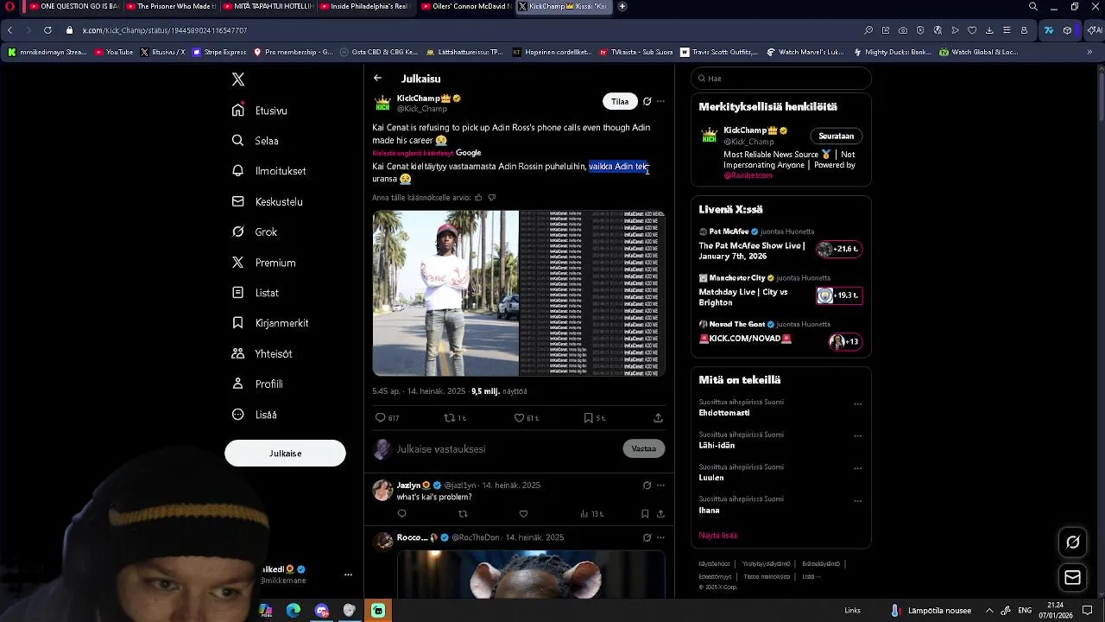Repost the KickChamp post
Screen dimensions: 1105x622
pyautogui.click(x=455, y=418)
